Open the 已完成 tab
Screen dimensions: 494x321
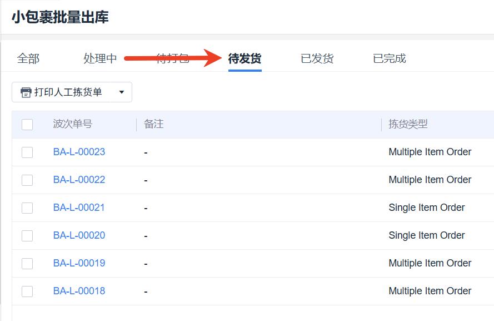click(x=389, y=58)
